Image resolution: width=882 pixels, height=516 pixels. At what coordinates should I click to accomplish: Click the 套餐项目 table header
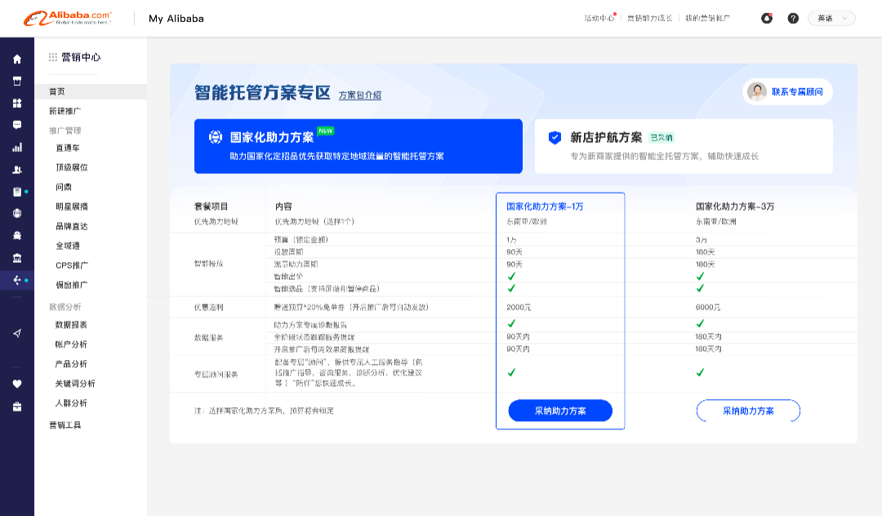coord(211,207)
